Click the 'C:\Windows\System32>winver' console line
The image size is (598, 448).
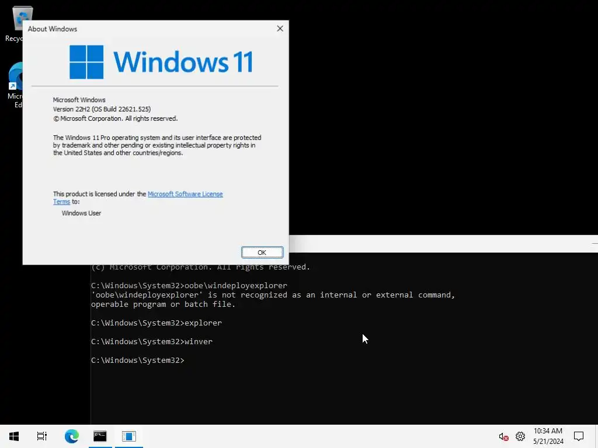[152, 341]
